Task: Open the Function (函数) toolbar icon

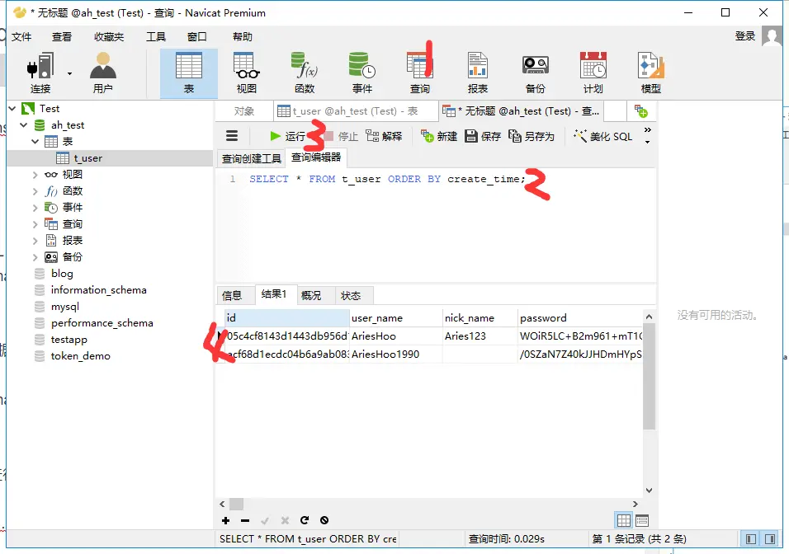Action: (305, 73)
